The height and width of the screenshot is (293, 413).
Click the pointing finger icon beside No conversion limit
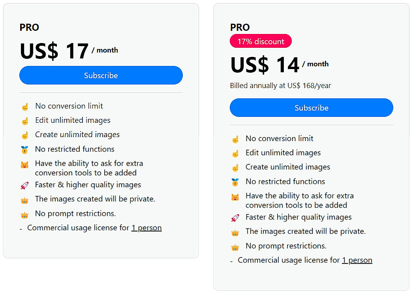(x=24, y=106)
